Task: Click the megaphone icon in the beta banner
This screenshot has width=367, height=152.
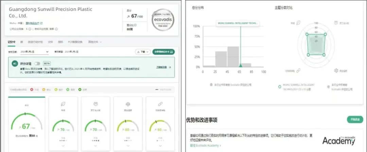Action: point(15,63)
